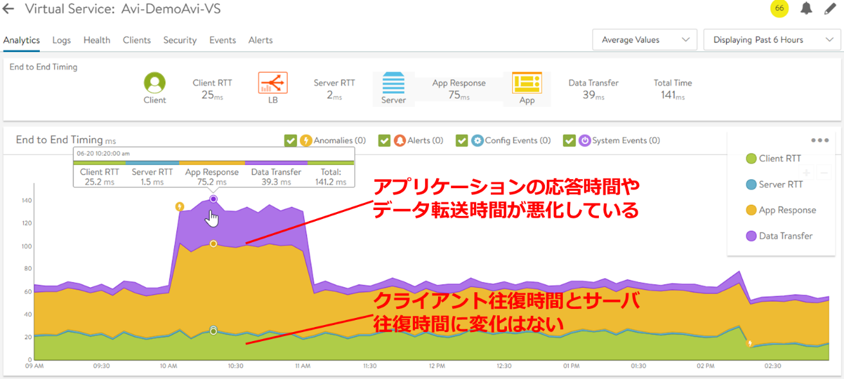Click the '12 PM' x-axis label

[x=436, y=366]
